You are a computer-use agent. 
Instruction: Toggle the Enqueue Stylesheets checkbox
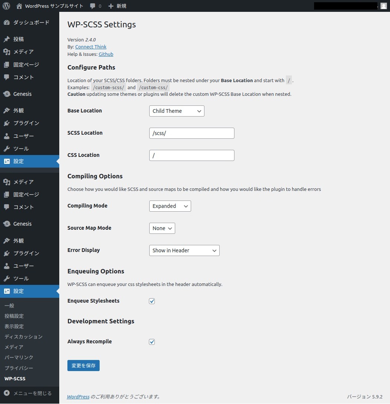[152, 301]
